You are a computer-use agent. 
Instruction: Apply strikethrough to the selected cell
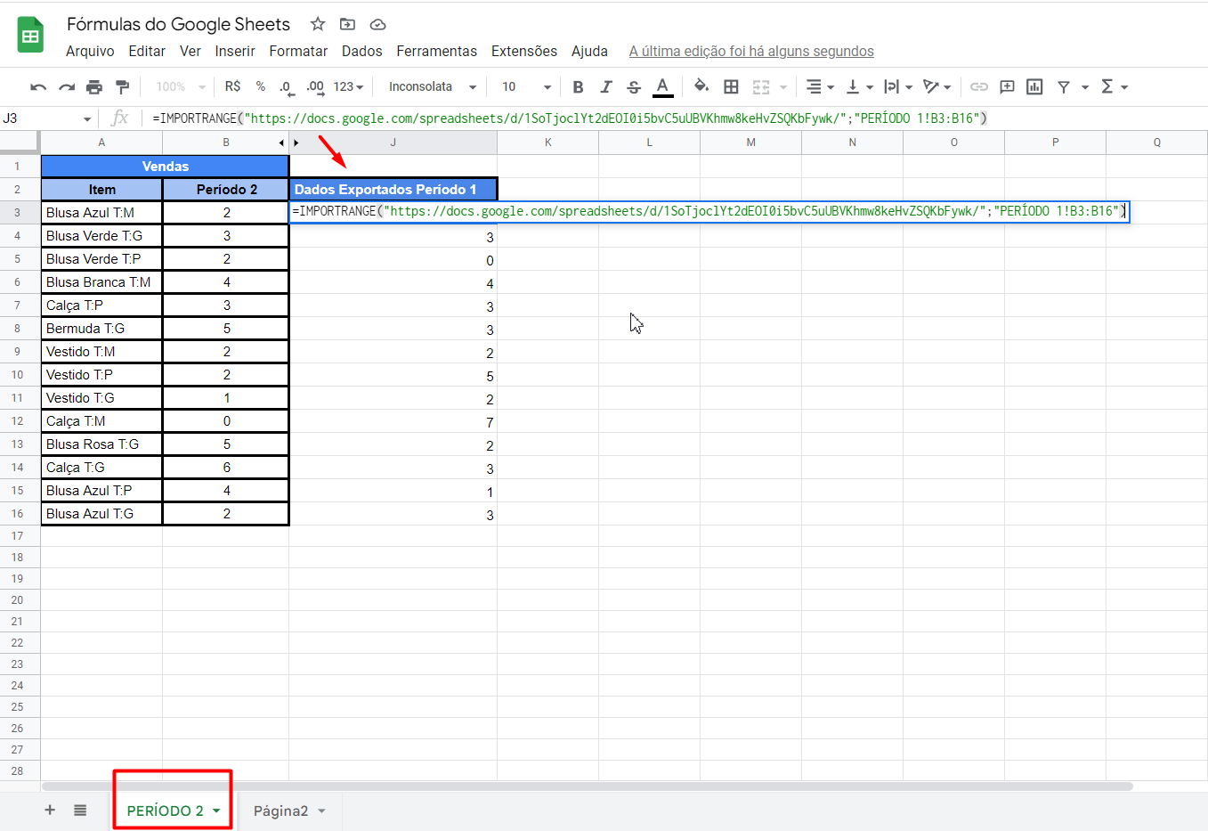[633, 86]
